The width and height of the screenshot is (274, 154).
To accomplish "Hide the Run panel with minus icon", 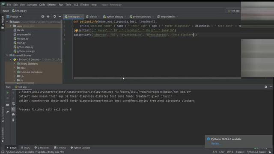I will pos(271,87).
